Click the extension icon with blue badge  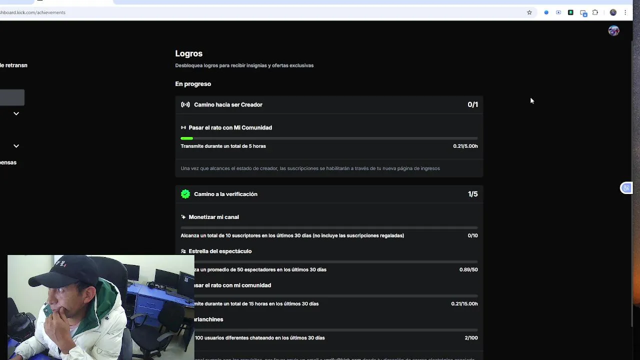click(x=583, y=13)
